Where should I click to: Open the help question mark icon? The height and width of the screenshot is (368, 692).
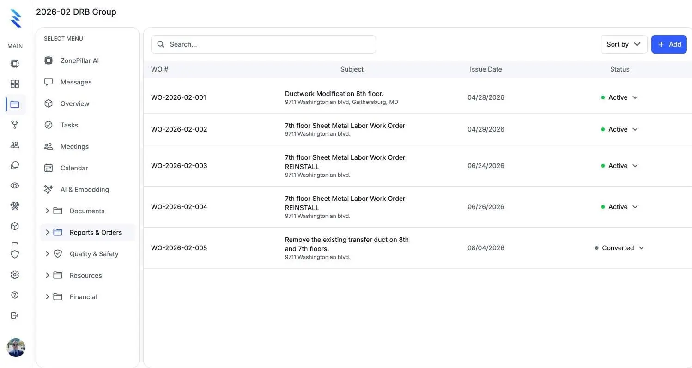pos(15,295)
